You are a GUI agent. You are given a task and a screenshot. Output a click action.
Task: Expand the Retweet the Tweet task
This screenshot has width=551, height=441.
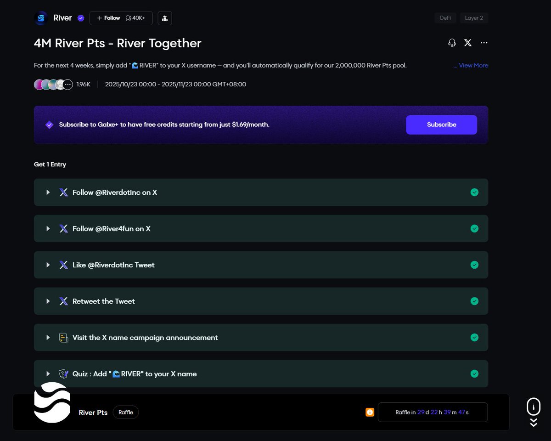pos(48,301)
